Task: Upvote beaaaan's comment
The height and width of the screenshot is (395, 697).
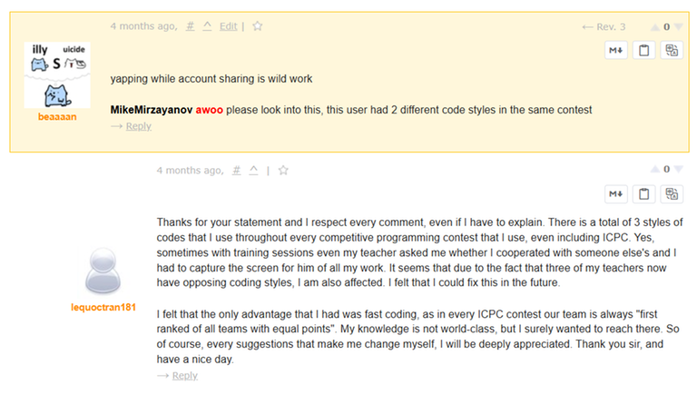Action: 653,27
